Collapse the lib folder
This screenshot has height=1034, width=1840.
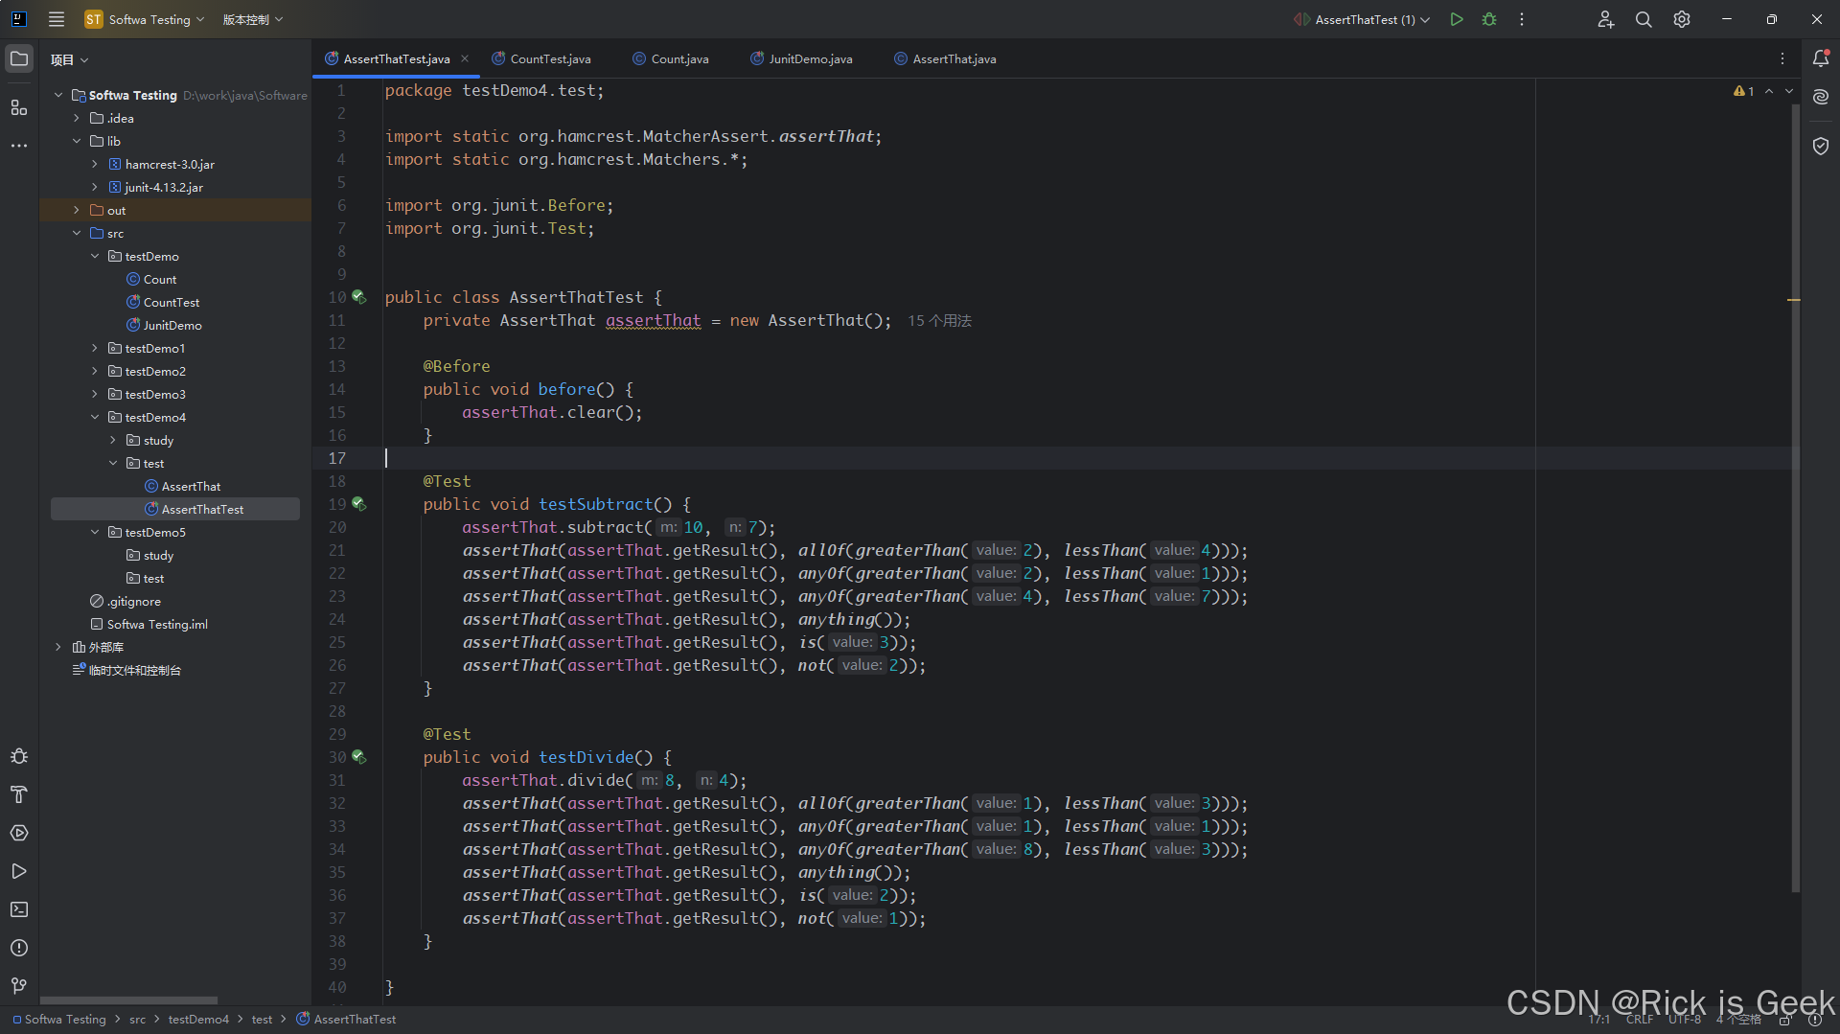point(77,141)
